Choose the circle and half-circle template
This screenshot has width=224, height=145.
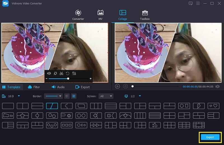[81, 125]
